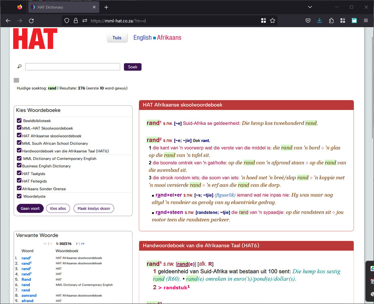Open rand from MML Contemporary English
Screen dimensions: 374x304
pos(26,285)
